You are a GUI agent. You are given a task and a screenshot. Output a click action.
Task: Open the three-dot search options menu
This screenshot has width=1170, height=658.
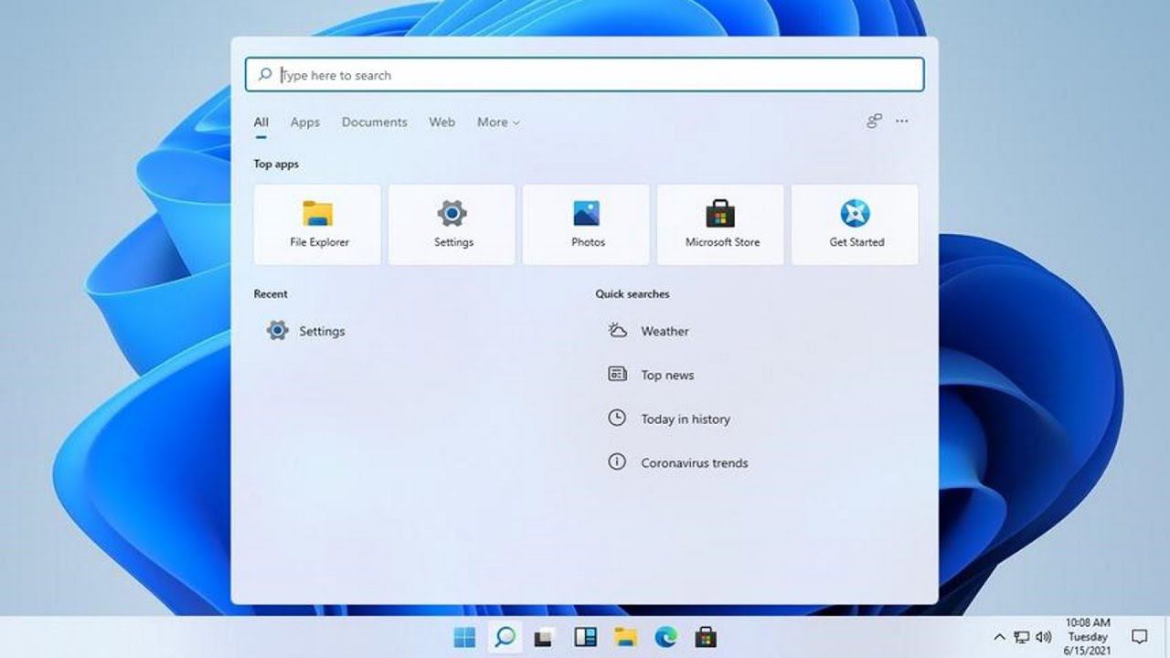(902, 121)
